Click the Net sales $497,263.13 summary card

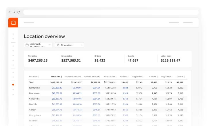point(38,59)
